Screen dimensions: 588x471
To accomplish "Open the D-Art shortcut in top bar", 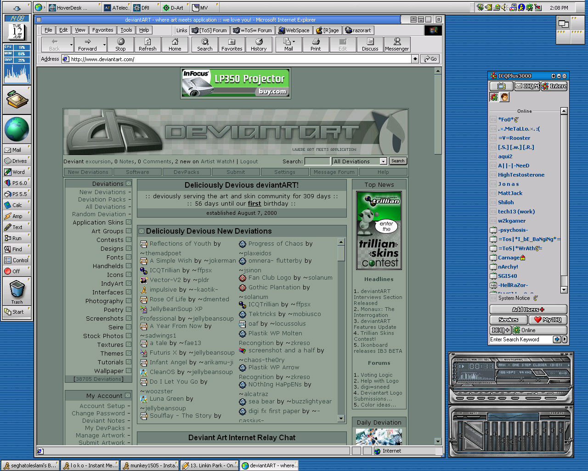I will (174, 7).
